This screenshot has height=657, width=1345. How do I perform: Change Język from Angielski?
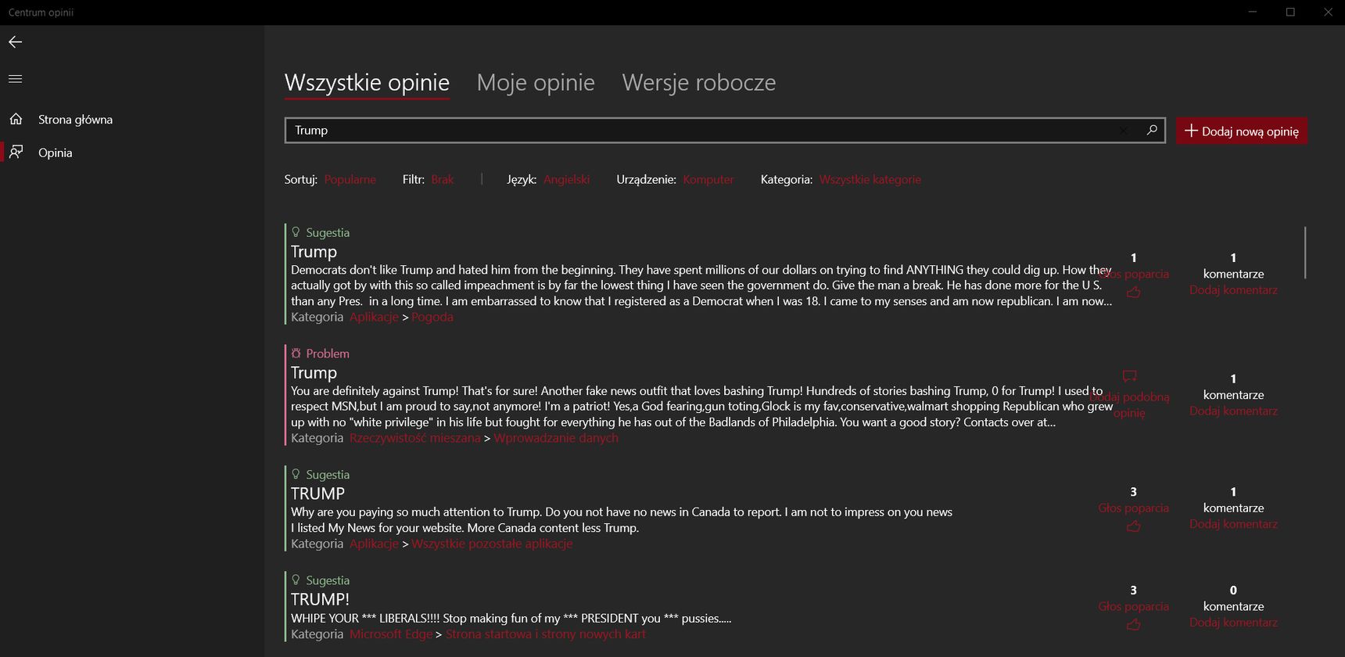[x=566, y=179]
